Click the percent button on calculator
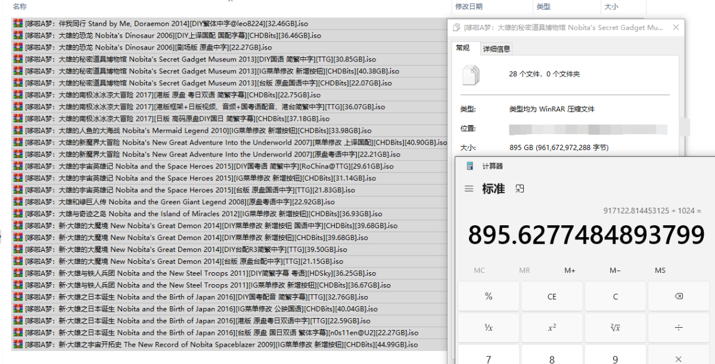 (489, 297)
